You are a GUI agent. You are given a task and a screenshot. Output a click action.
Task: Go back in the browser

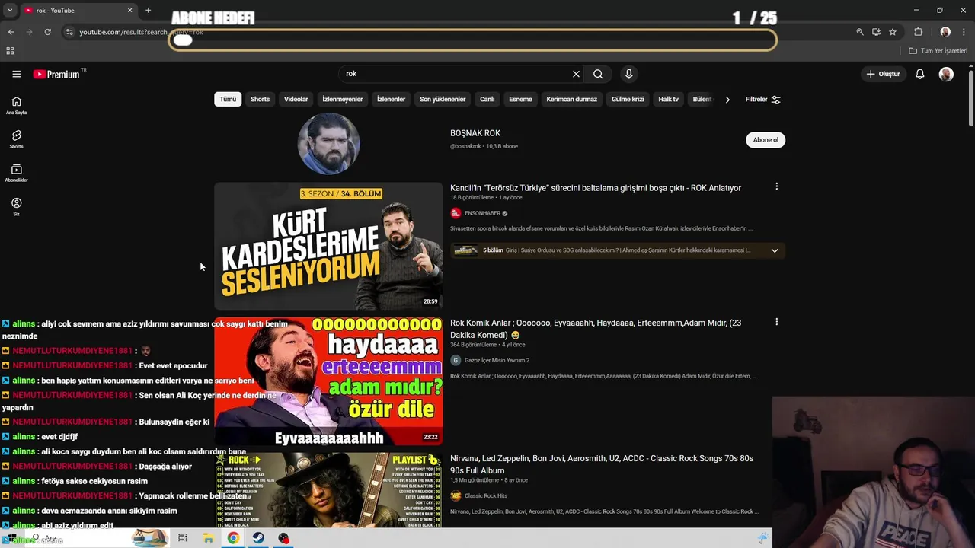11,32
